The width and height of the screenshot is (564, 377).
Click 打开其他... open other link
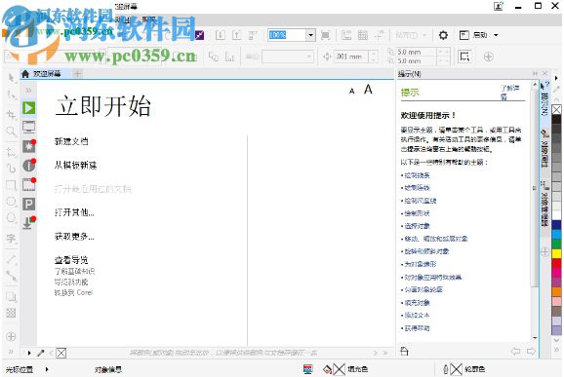74,212
